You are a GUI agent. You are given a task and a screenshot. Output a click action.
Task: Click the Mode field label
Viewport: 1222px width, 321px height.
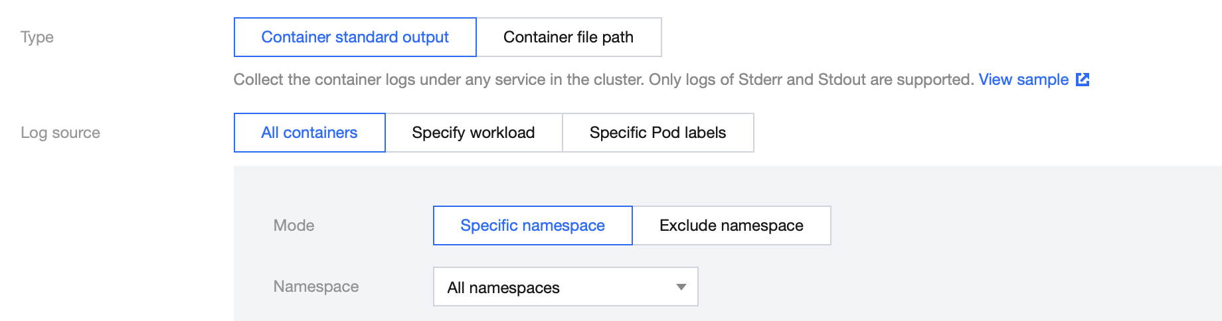294,225
